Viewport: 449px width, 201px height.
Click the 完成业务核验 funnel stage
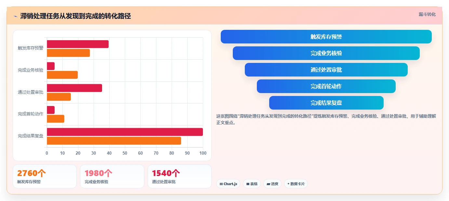pos(326,53)
